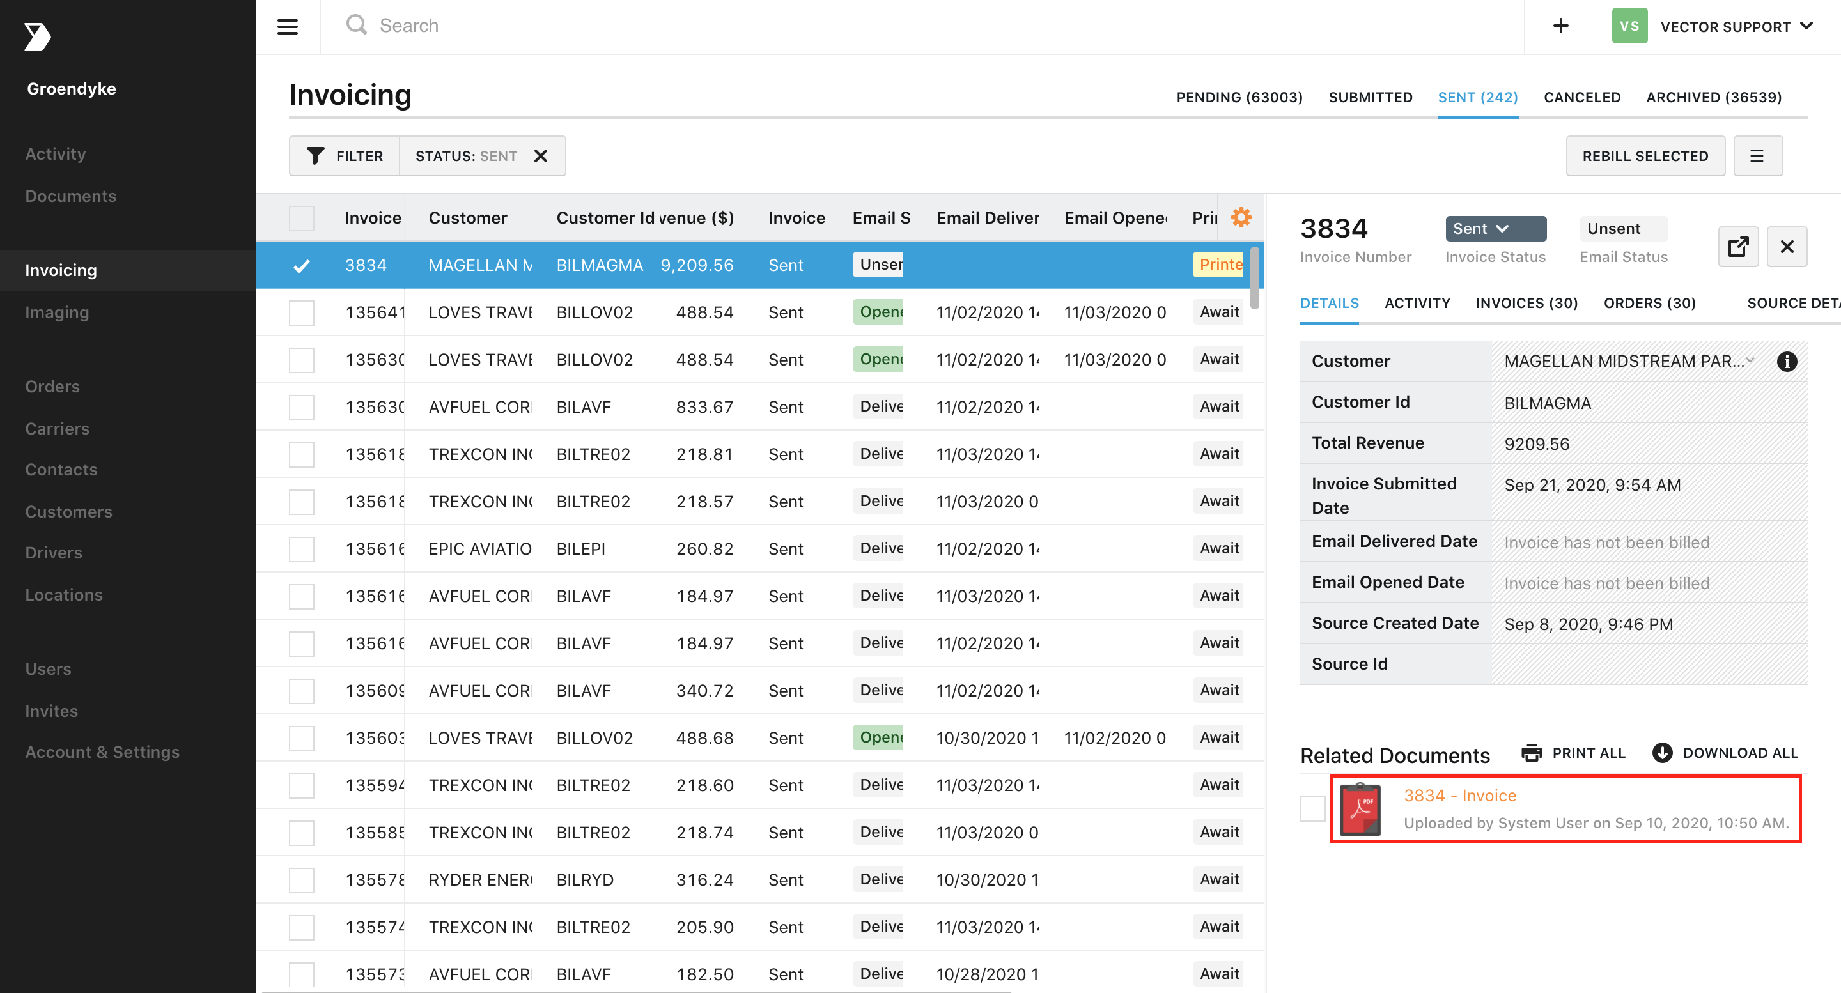Open Imaging in the sidebar
The width and height of the screenshot is (1841, 993).
(57, 312)
